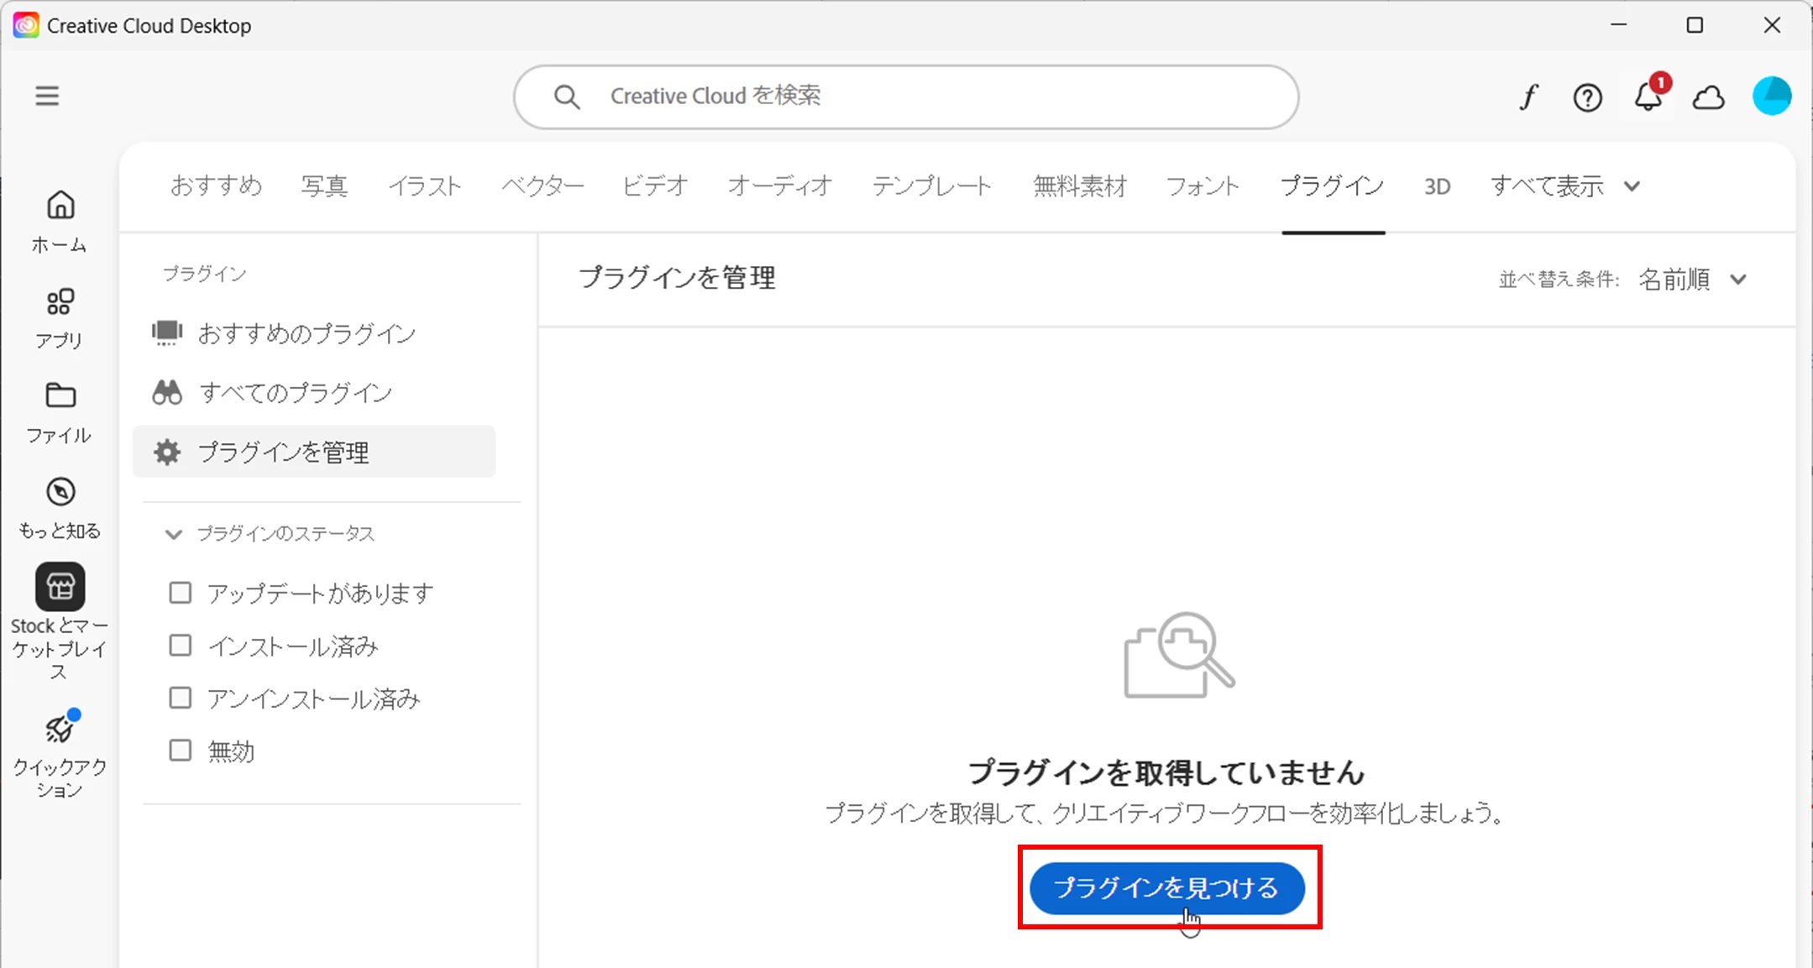Collapse プラグインのステータス section
Screen dimensions: 1813x968
tap(174, 534)
